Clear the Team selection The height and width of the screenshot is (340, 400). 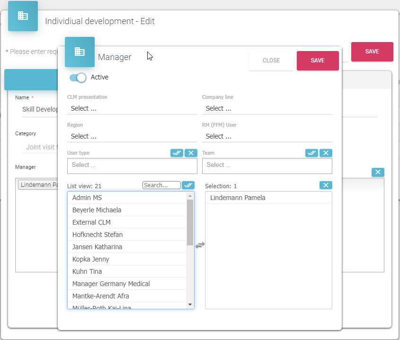(x=326, y=153)
